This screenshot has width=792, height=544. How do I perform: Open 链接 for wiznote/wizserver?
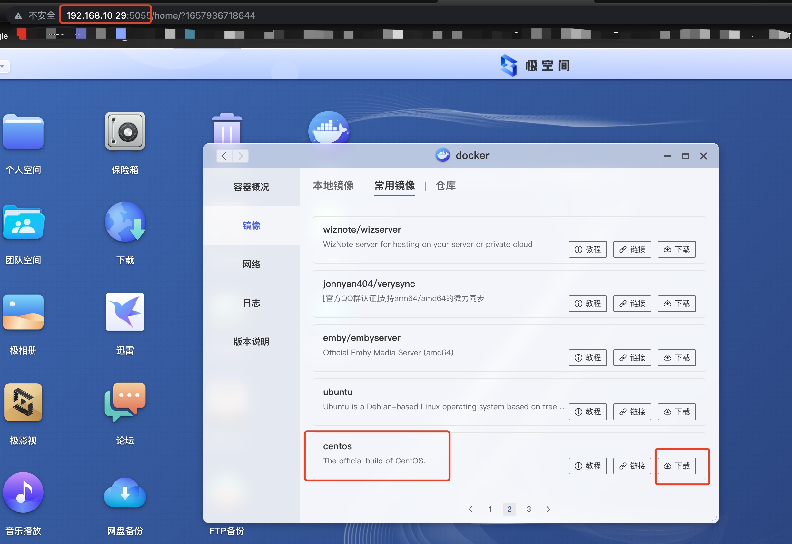(x=632, y=249)
